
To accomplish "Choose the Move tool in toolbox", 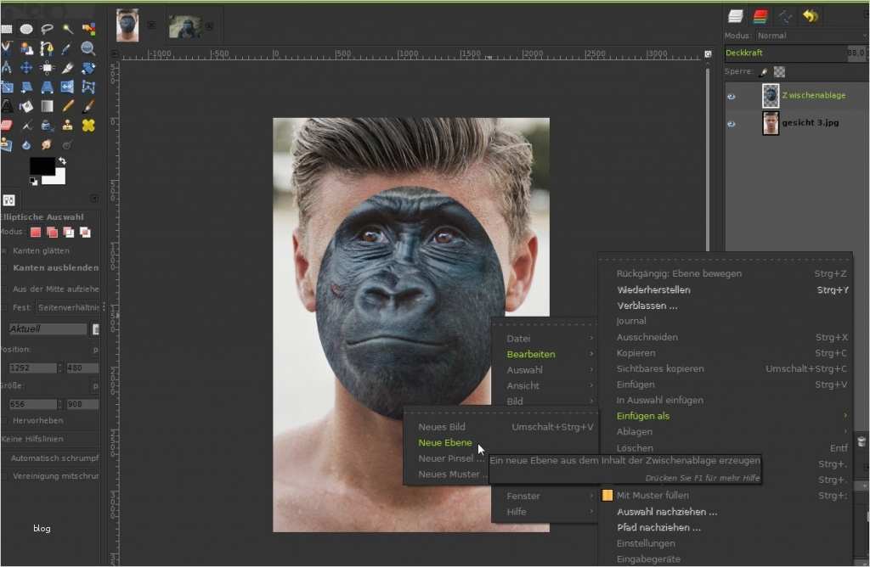I will [26, 67].
